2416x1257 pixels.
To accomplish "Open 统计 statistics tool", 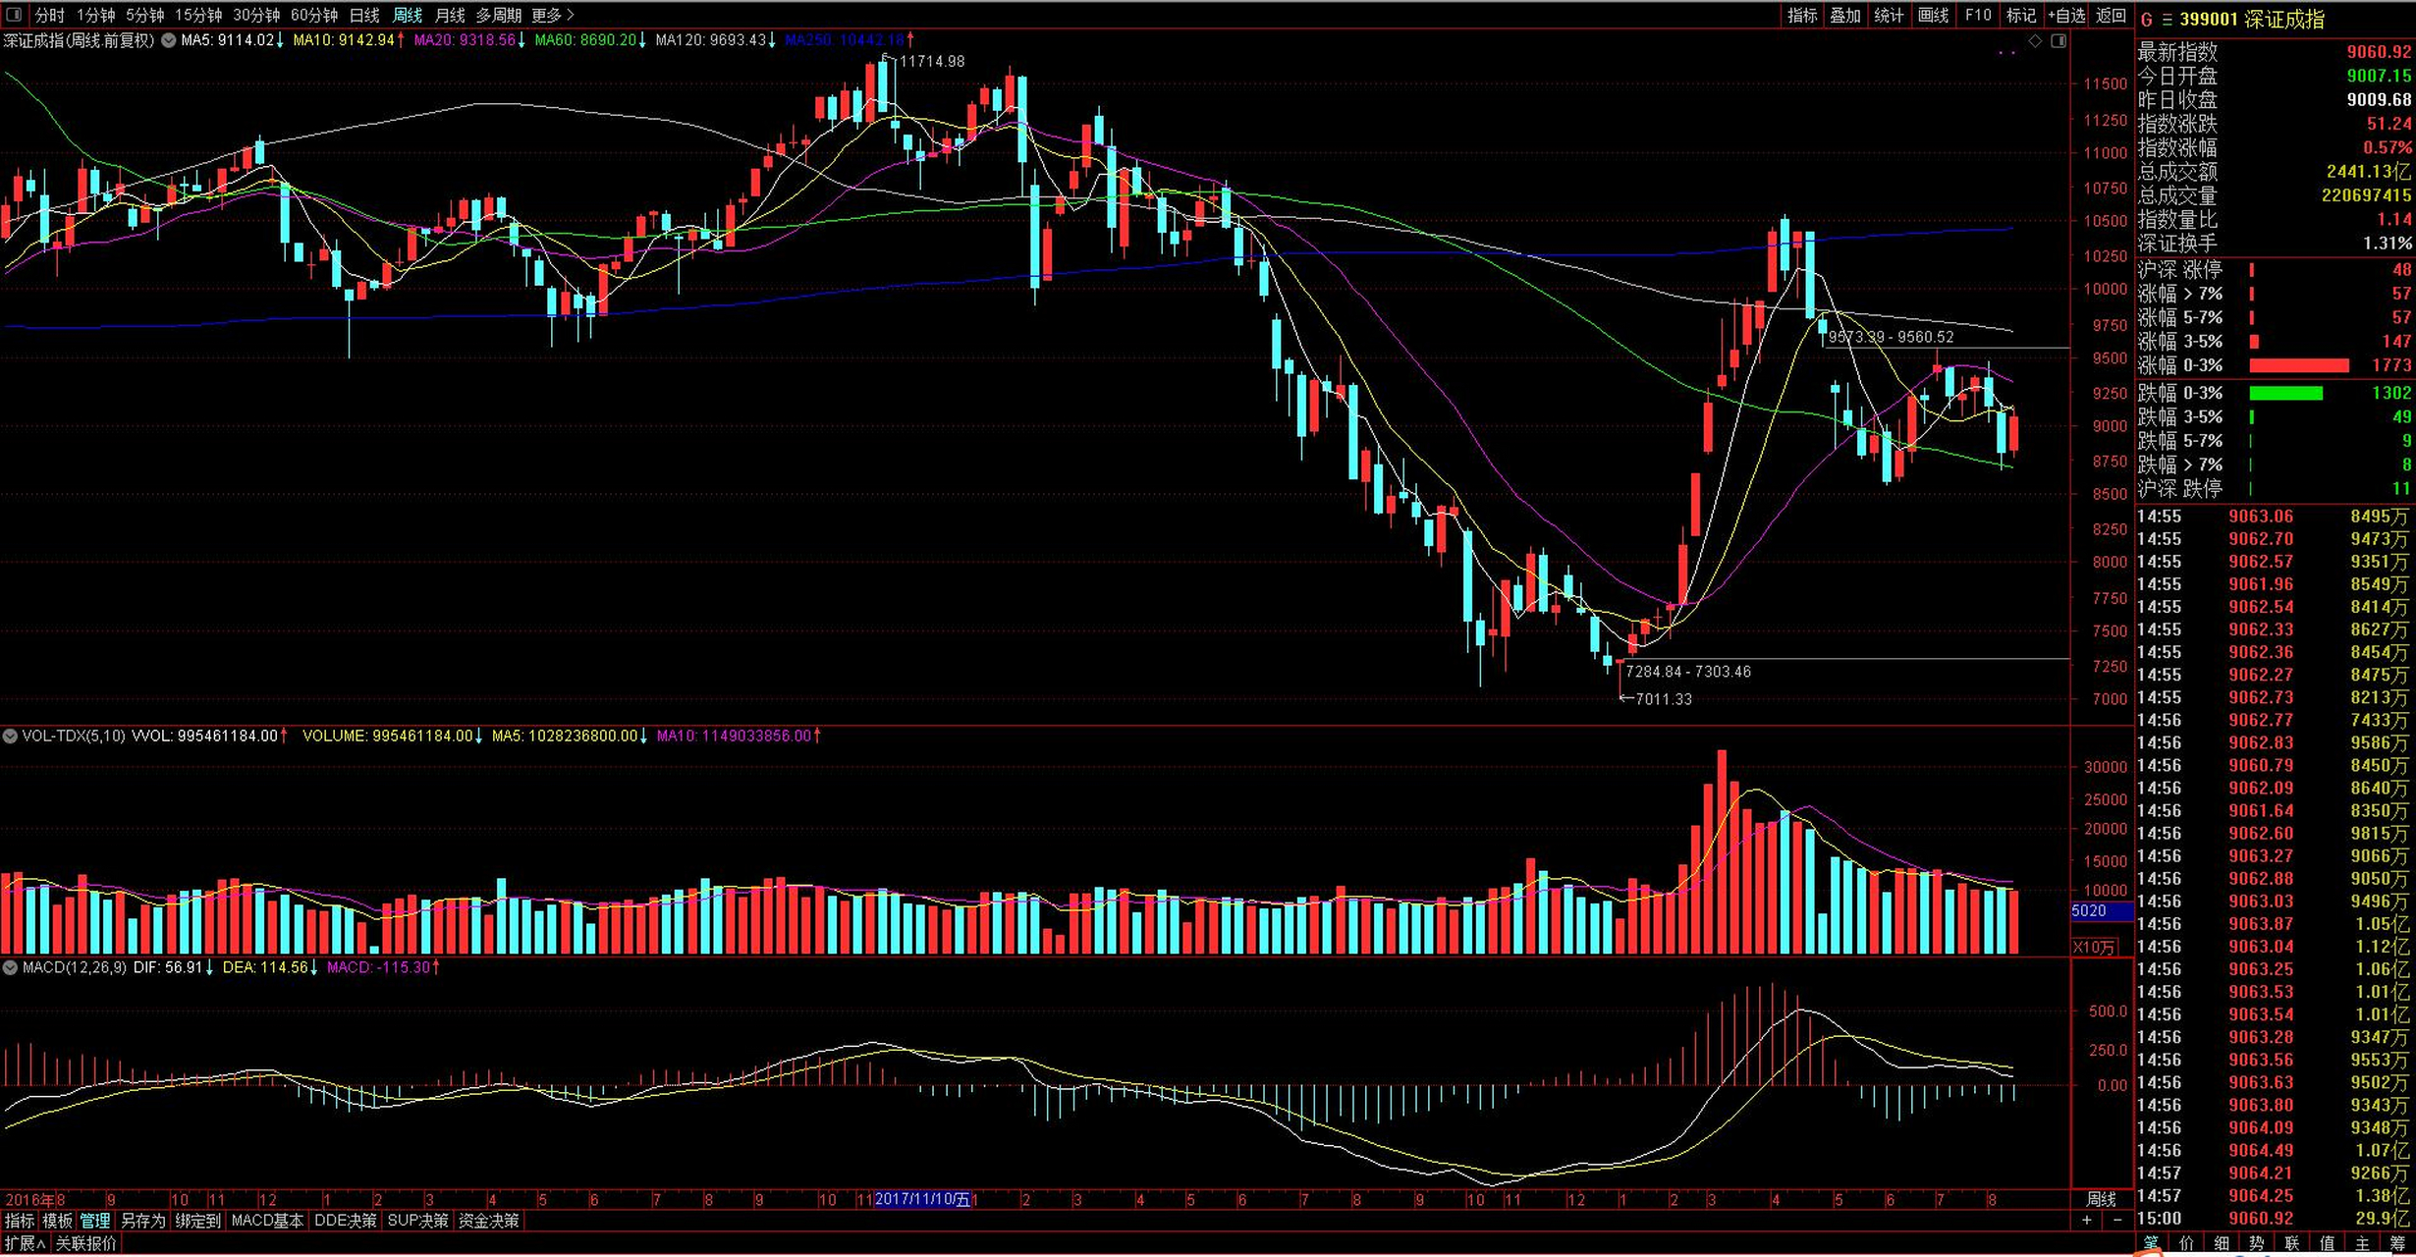I will [1889, 15].
